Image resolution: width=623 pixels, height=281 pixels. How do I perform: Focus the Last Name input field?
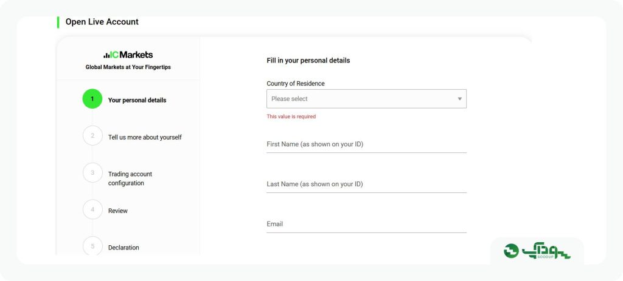(x=366, y=185)
